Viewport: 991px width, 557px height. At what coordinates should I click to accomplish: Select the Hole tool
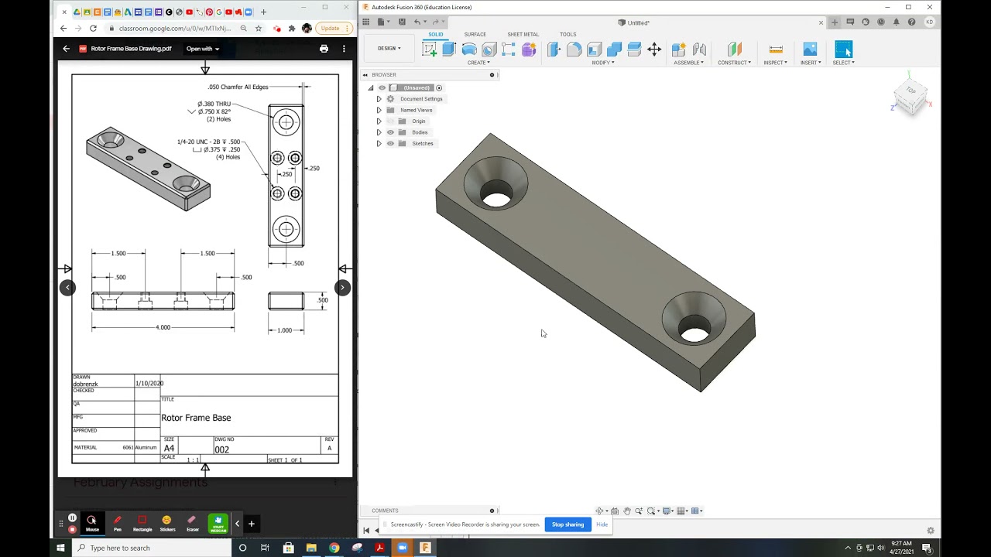point(489,50)
